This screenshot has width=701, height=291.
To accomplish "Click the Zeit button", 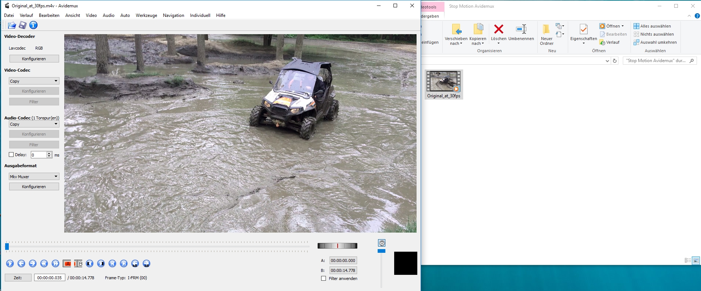I will pos(18,278).
